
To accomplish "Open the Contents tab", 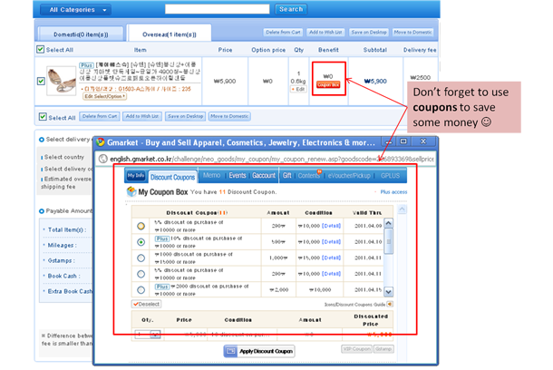I will click(x=308, y=175).
